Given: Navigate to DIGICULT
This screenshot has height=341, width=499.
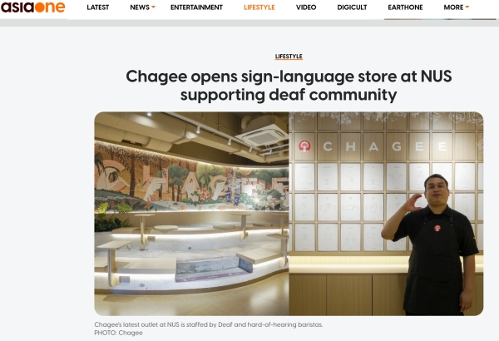Looking at the screenshot, I should (352, 7).
